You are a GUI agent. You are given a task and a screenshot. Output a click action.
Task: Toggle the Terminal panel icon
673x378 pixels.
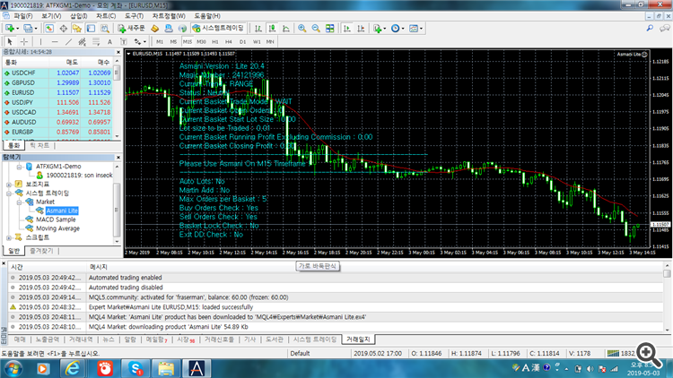click(91, 29)
